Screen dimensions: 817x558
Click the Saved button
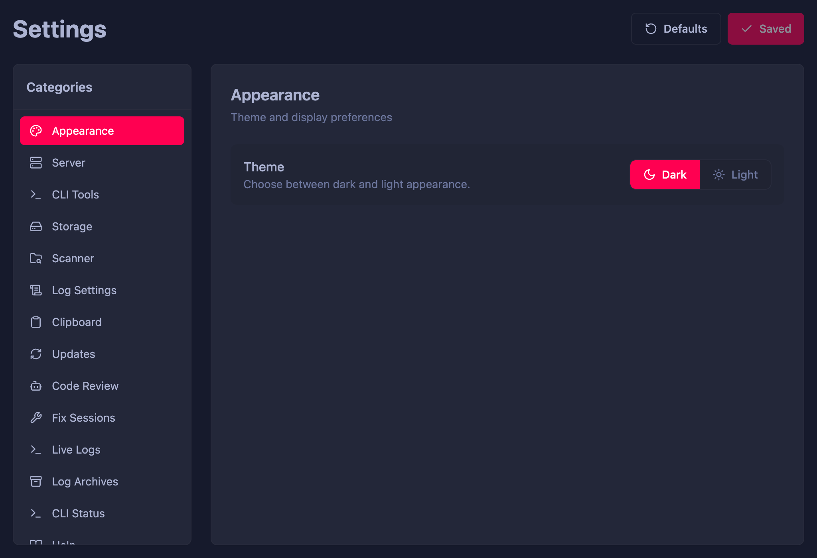(766, 28)
